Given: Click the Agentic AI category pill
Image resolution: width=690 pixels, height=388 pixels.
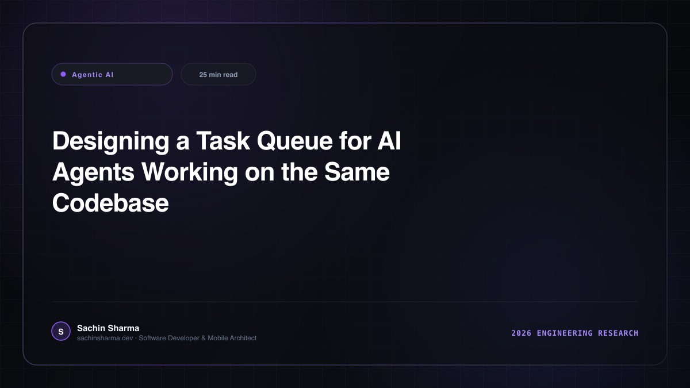Looking at the screenshot, I should point(112,74).
